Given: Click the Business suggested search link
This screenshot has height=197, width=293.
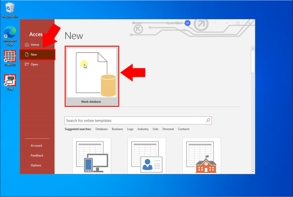Looking at the screenshot, I should (117, 129).
